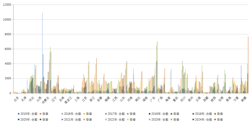251x123 pixels.
Task: Click the 容量 legend entry right of 2024年-台数
Action: (x=220, y=119)
